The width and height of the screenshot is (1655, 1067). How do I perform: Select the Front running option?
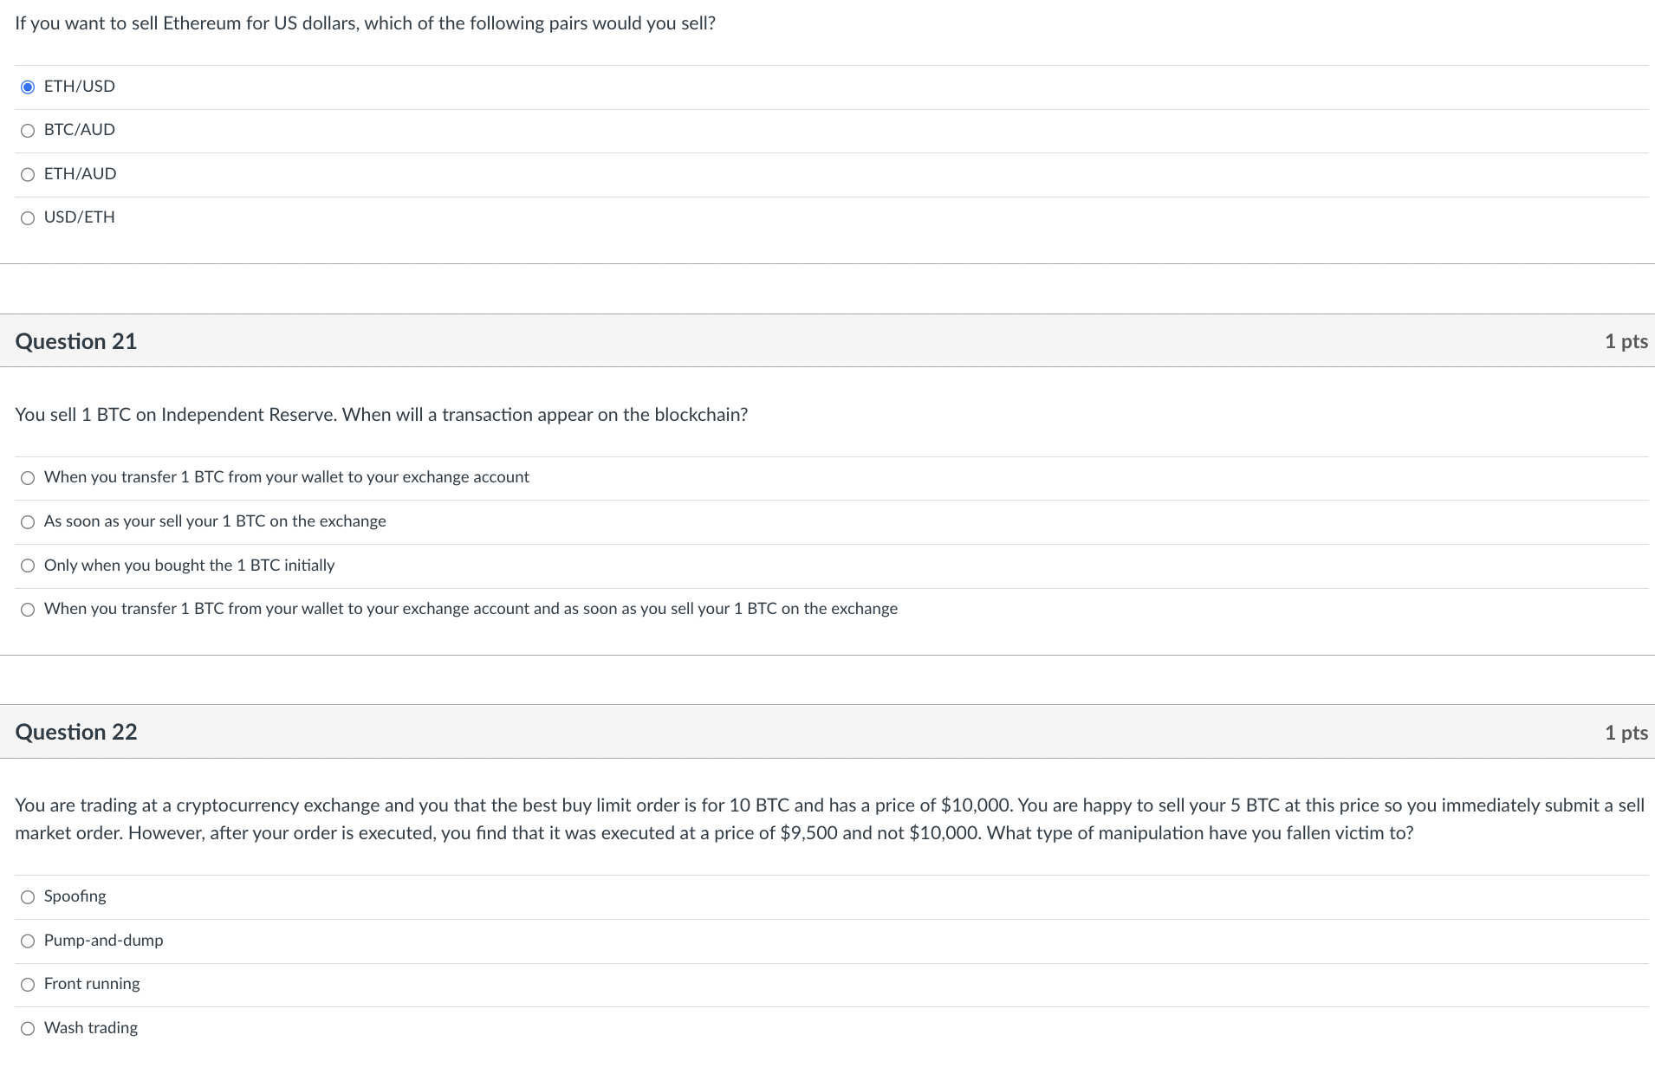tap(28, 985)
